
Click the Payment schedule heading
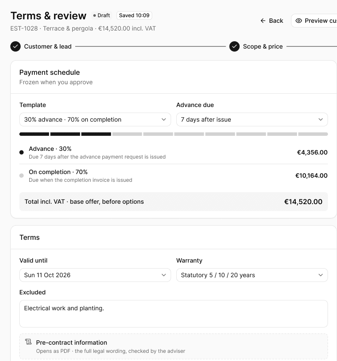[x=49, y=73]
